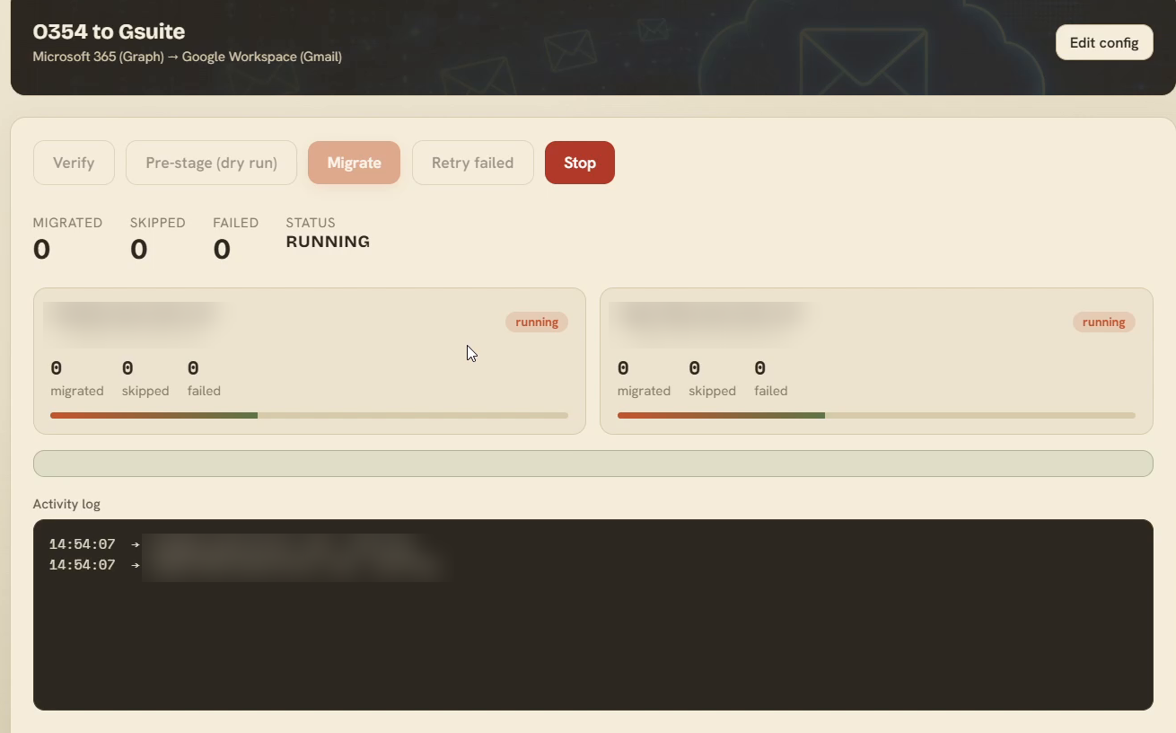Start the Pre-stage (dry run)
1176x733 pixels.
[x=211, y=163]
